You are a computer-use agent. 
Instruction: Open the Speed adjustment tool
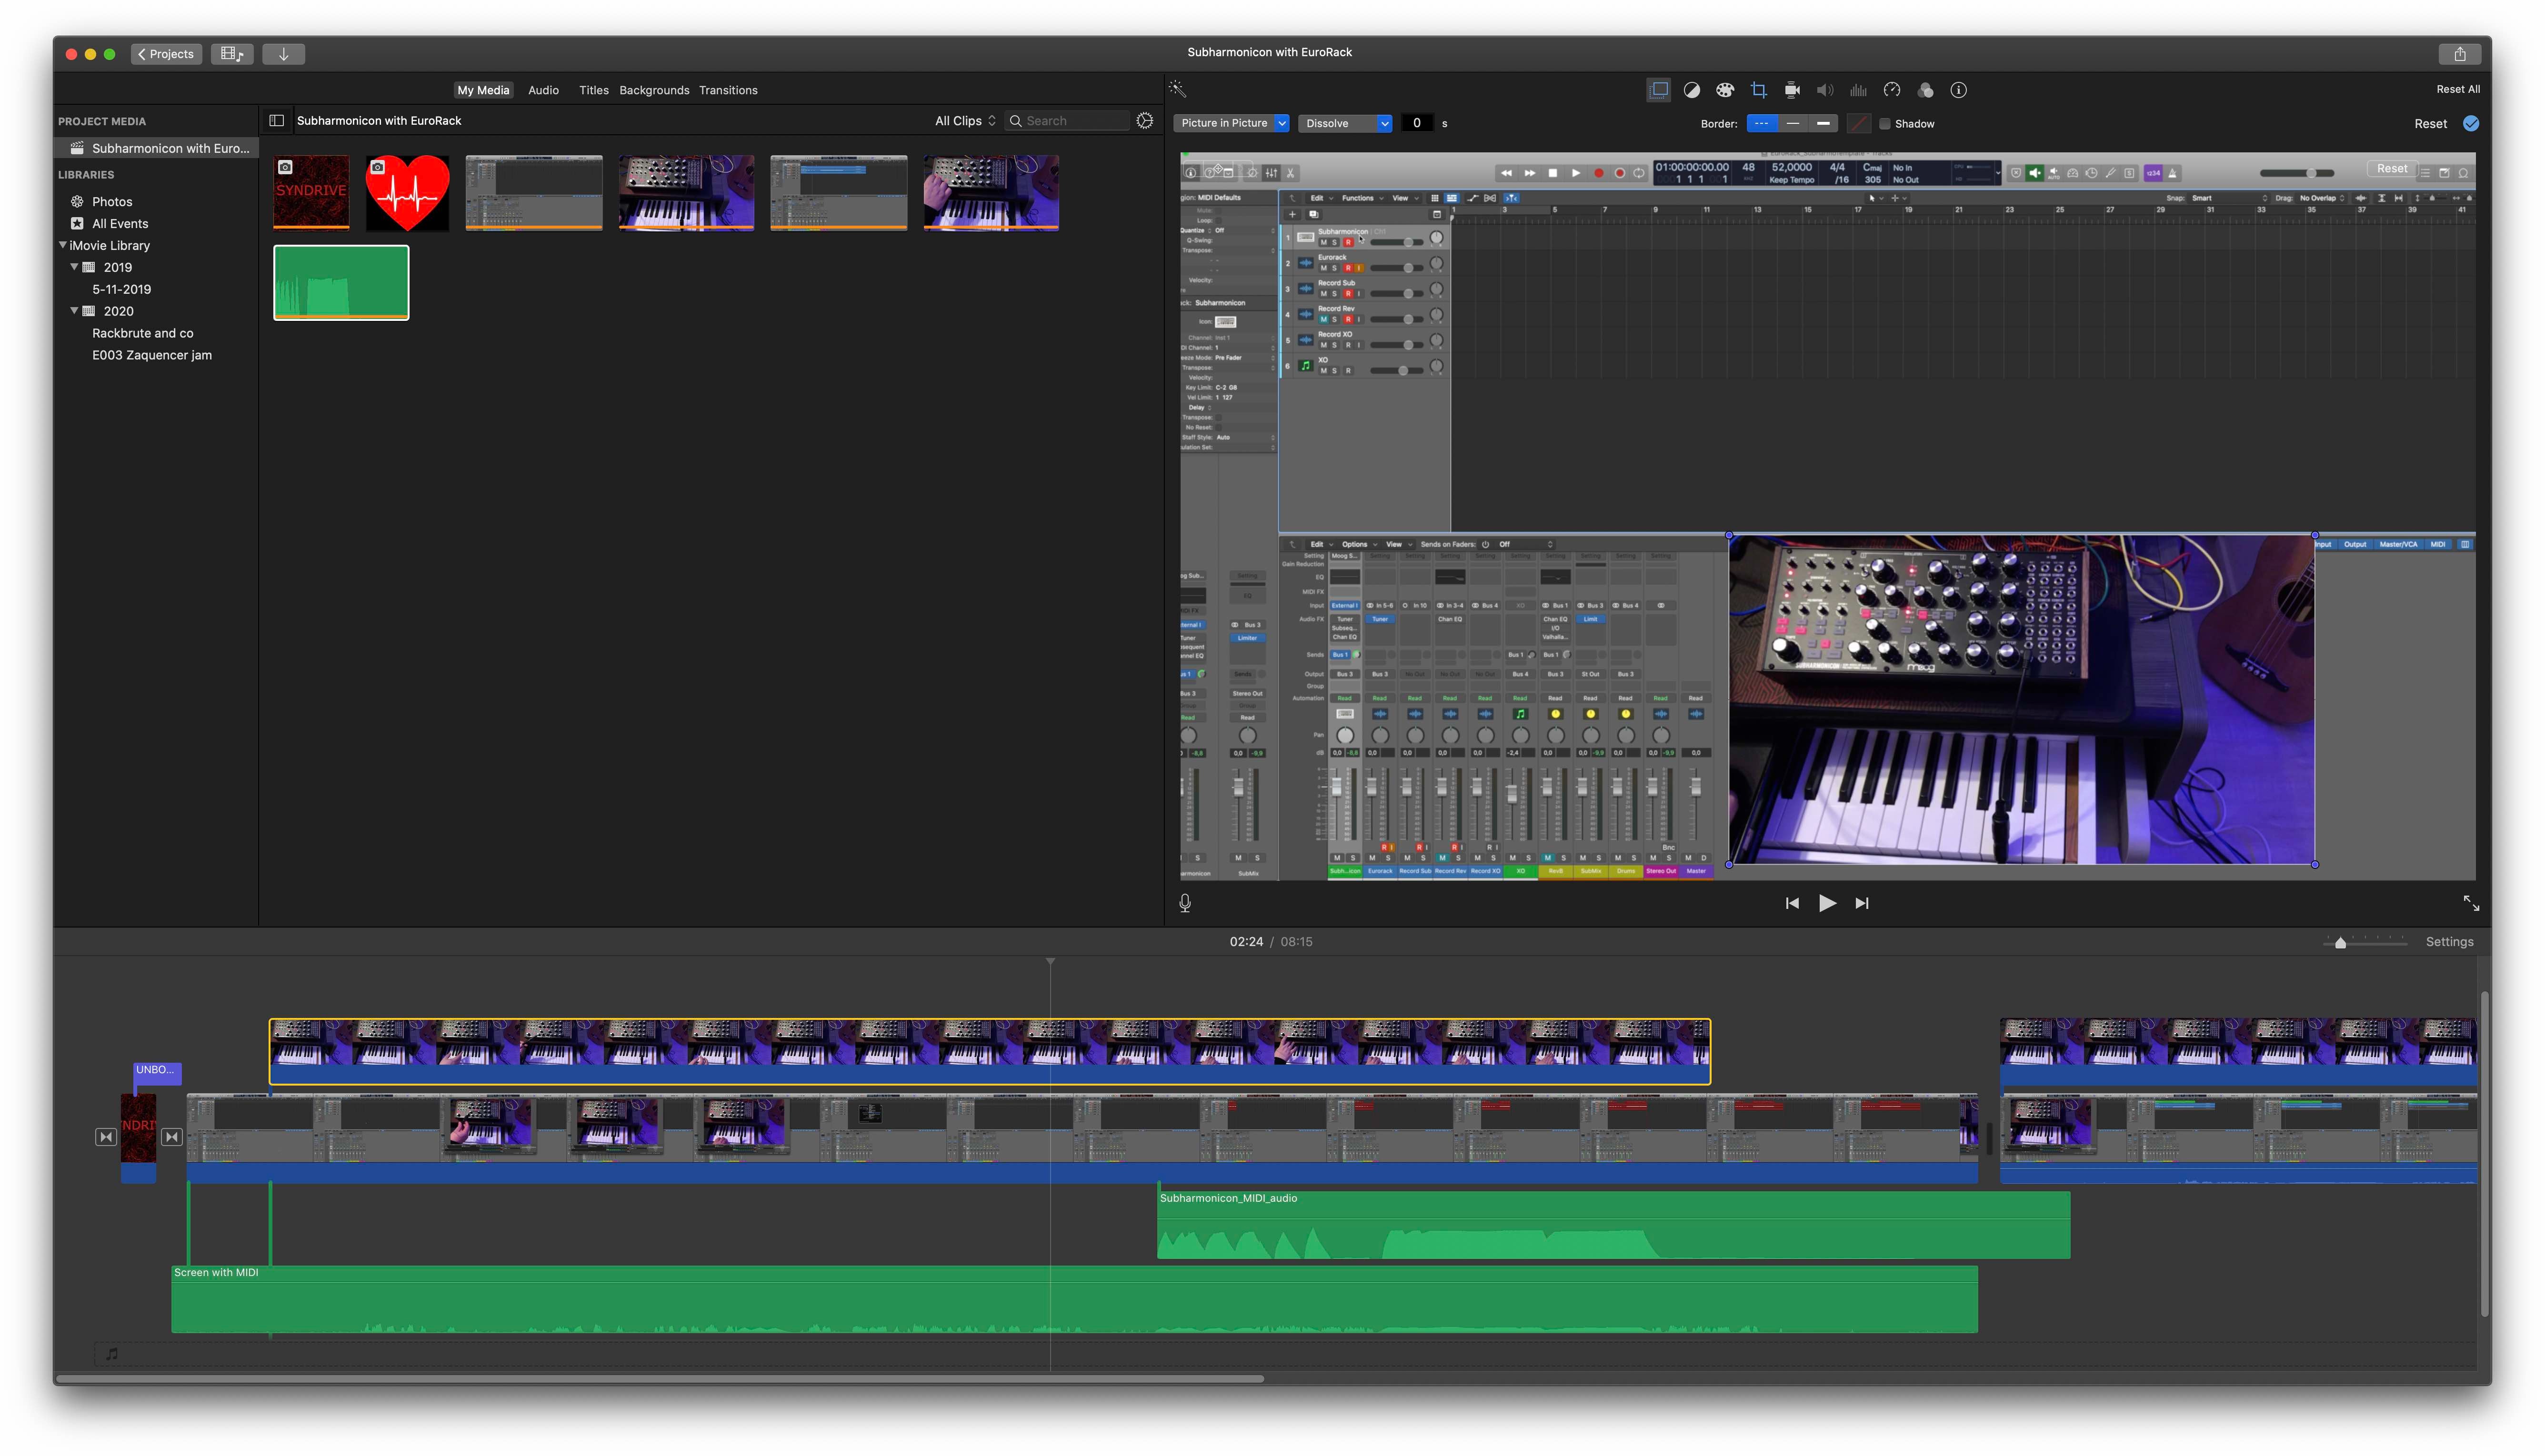click(1892, 90)
